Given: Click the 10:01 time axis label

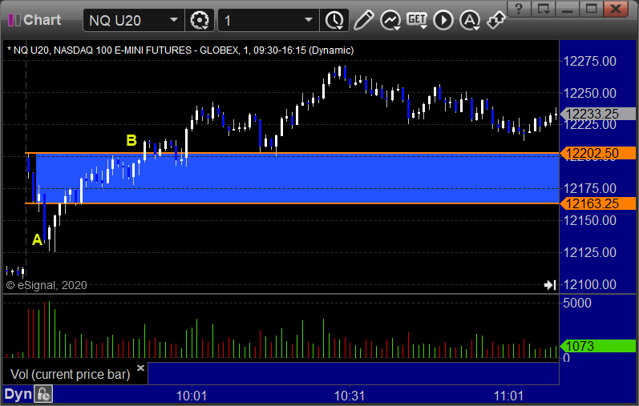Looking at the screenshot, I should pyautogui.click(x=192, y=396).
